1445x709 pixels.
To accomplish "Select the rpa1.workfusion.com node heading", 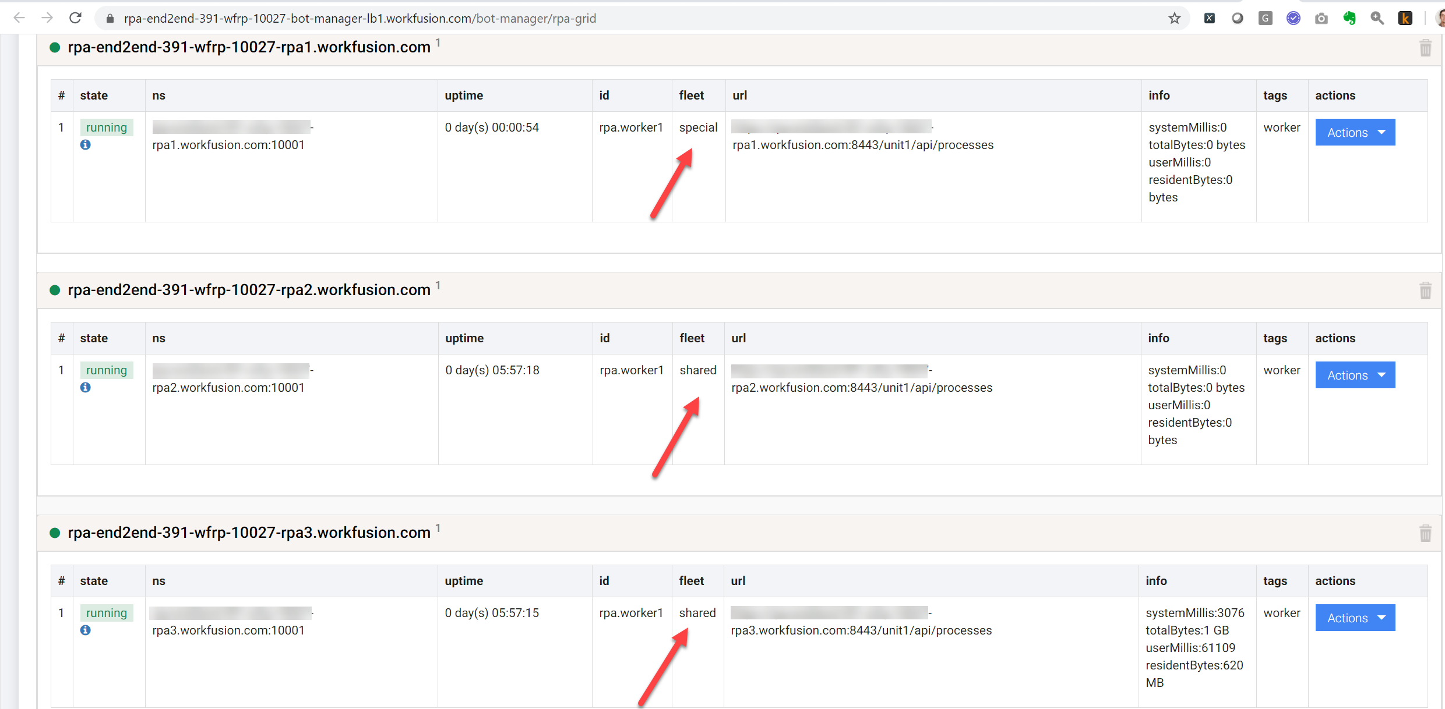I will click(x=249, y=47).
